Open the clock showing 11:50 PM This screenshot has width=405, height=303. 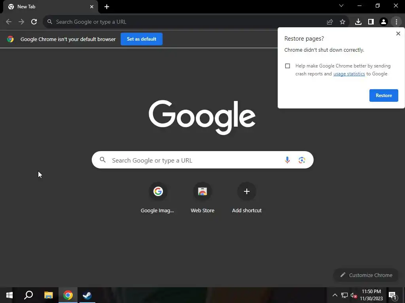371,295
